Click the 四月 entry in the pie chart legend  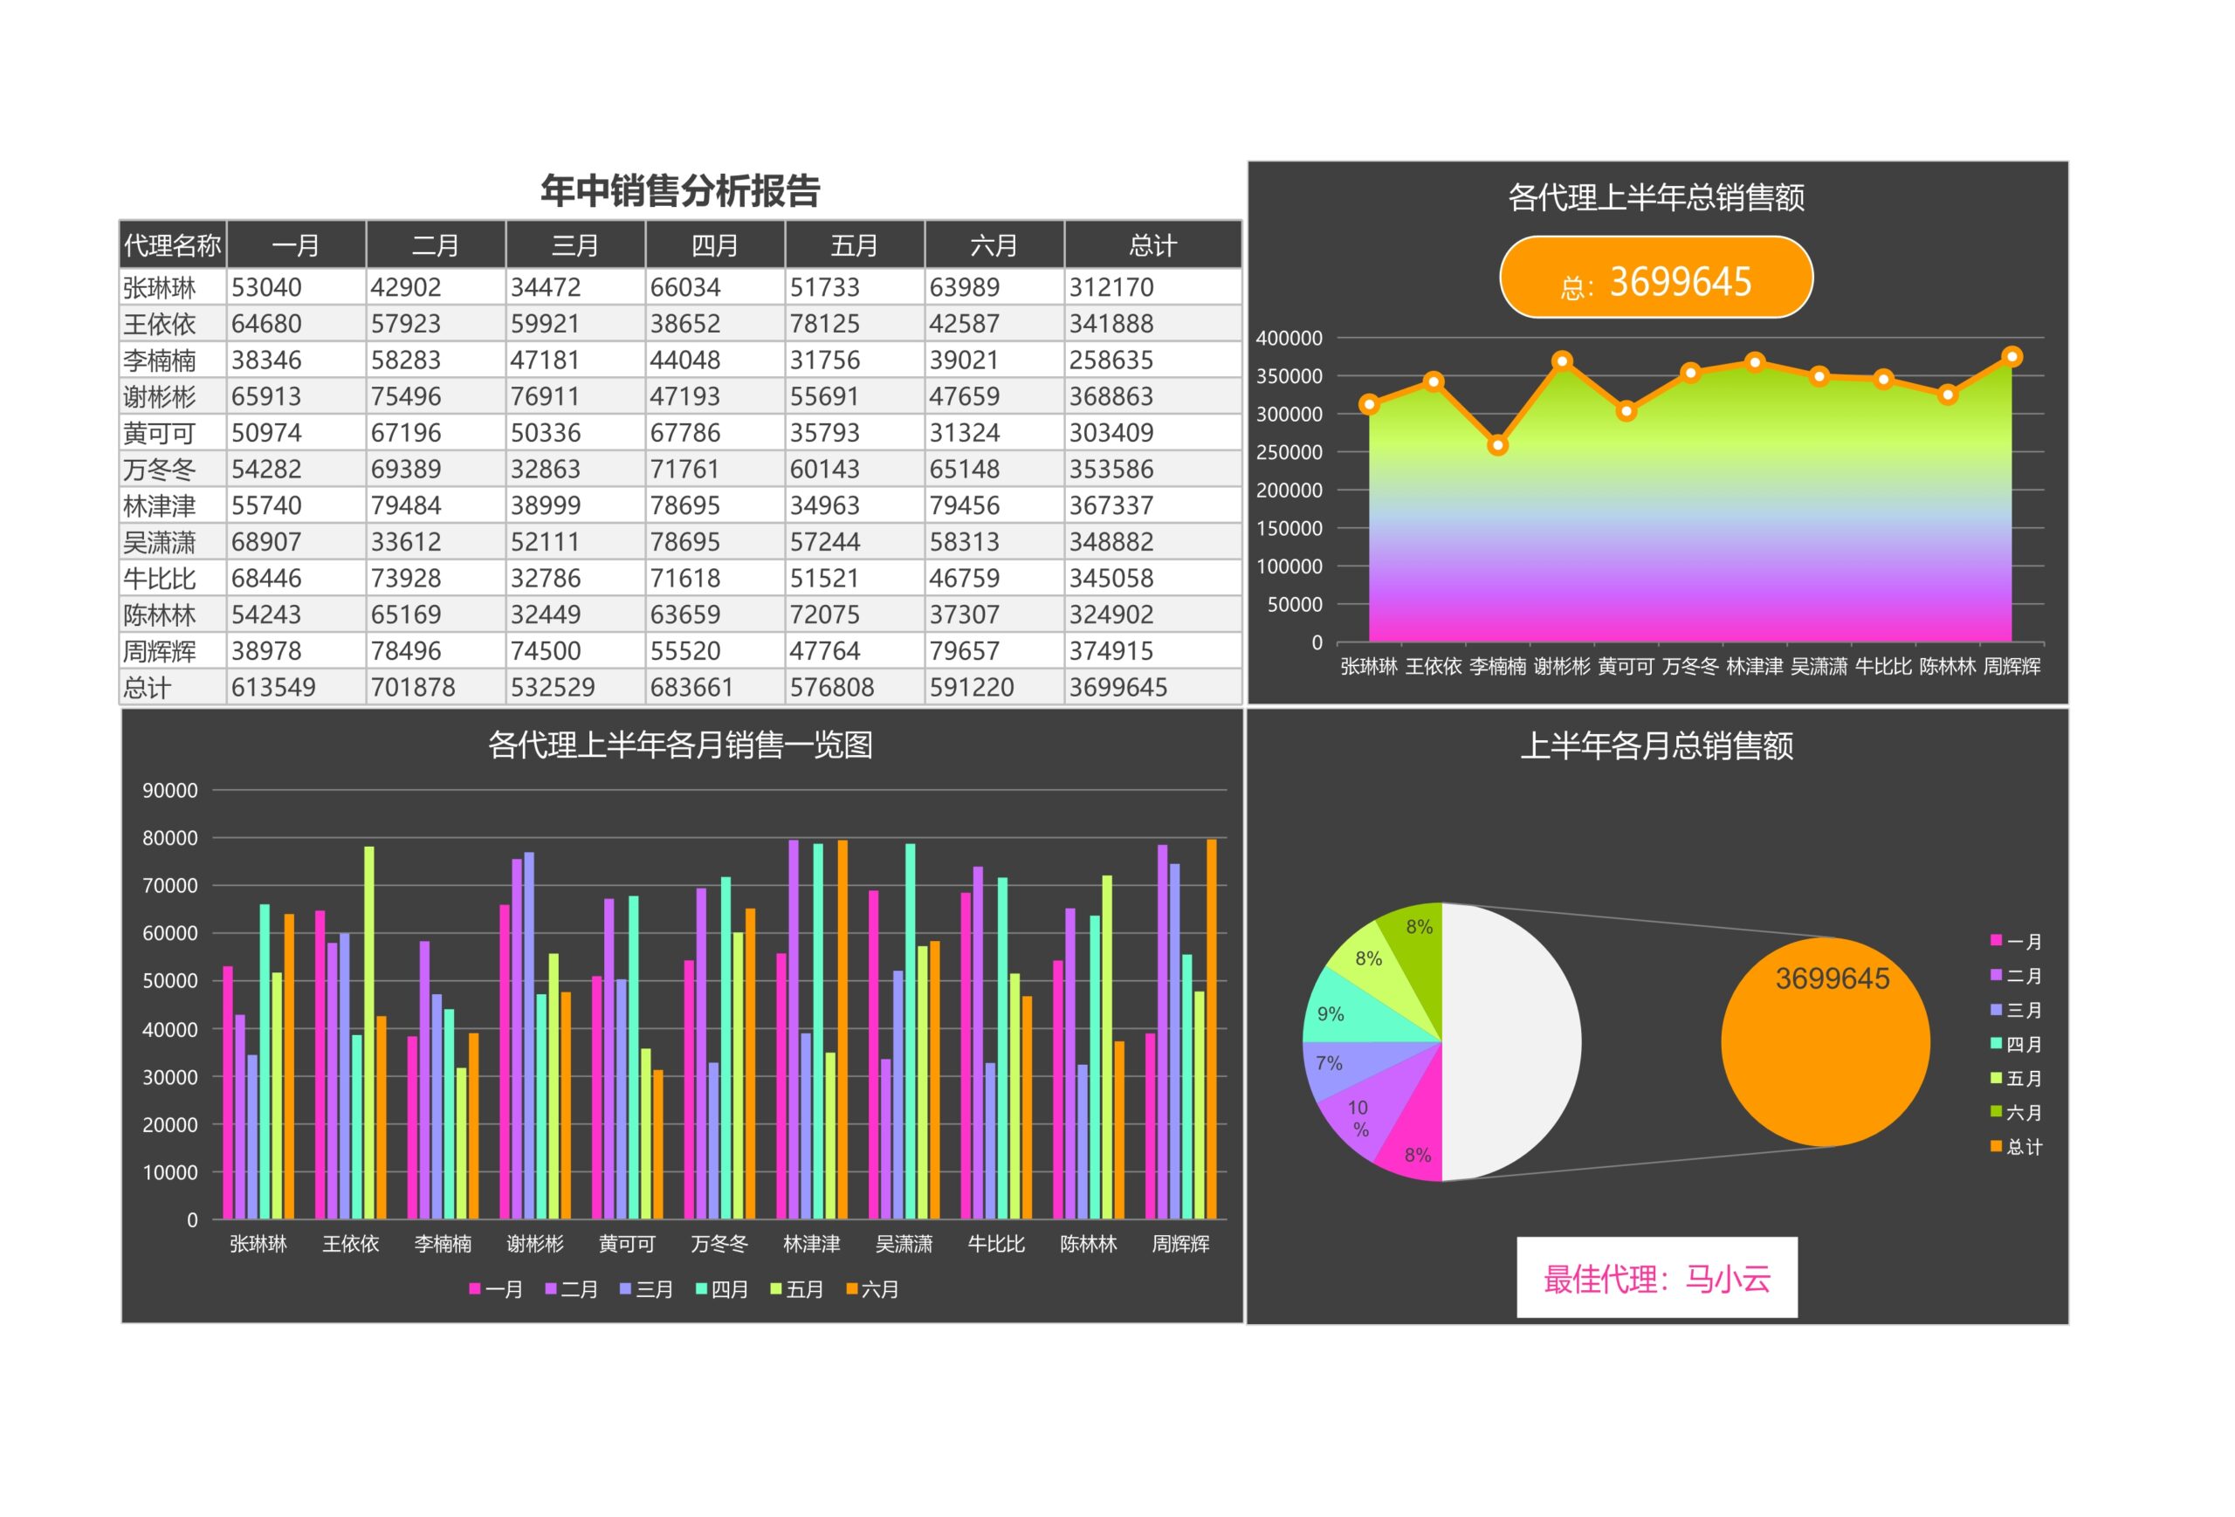[2016, 1044]
